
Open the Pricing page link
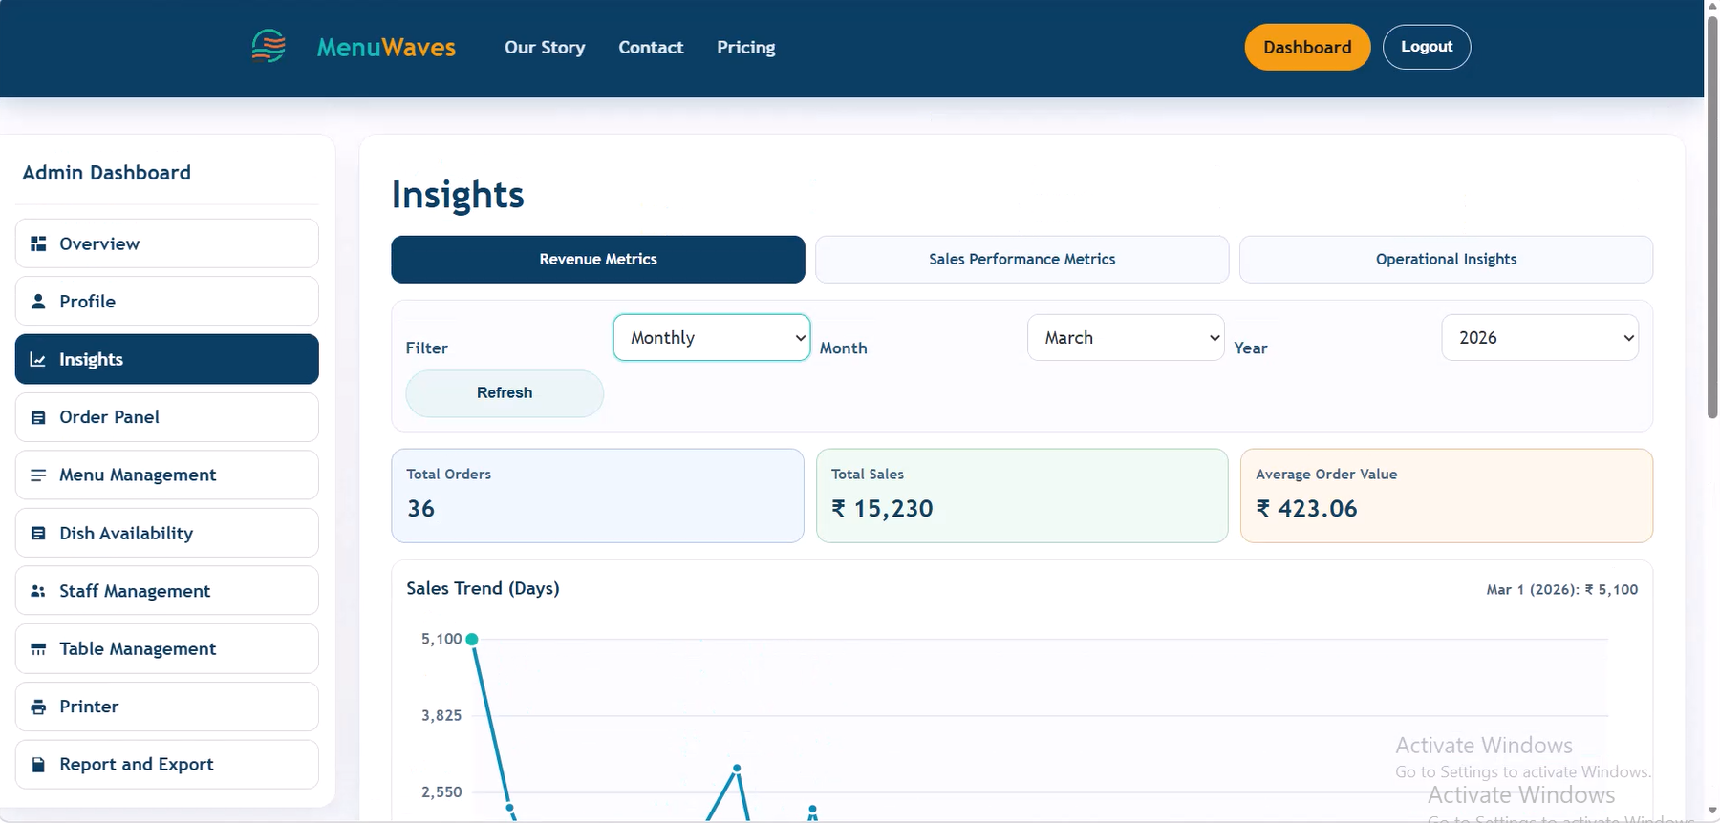(x=746, y=47)
